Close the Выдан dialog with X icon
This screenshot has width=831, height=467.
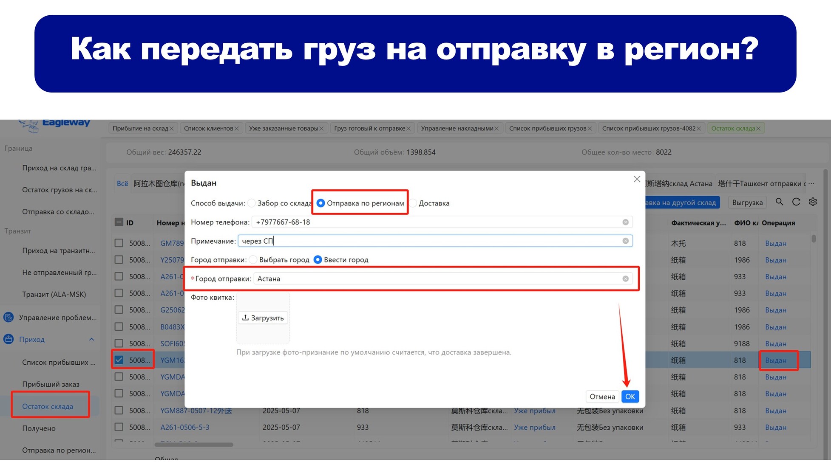(637, 179)
